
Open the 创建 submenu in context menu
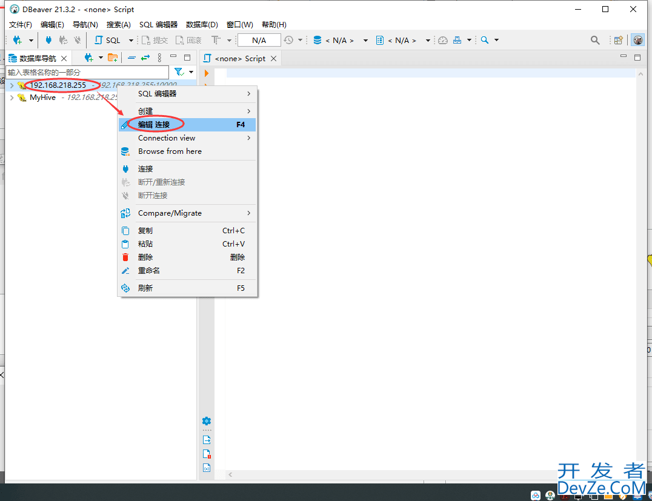pos(187,111)
